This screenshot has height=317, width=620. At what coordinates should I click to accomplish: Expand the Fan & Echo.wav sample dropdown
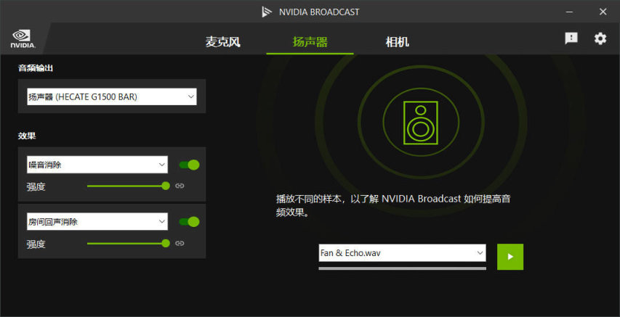[402, 252]
